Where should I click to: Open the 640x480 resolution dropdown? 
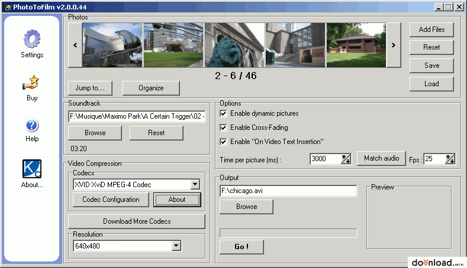coord(176,246)
